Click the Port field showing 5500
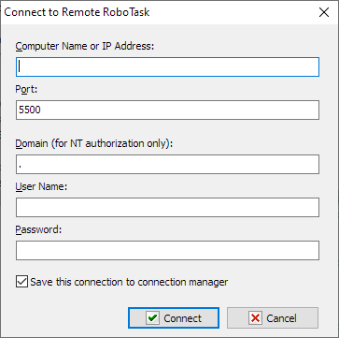The width and height of the screenshot is (339, 338). click(x=167, y=110)
